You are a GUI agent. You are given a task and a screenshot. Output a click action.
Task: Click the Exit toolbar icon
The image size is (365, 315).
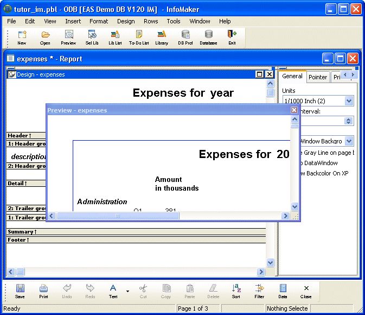[232, 37]
